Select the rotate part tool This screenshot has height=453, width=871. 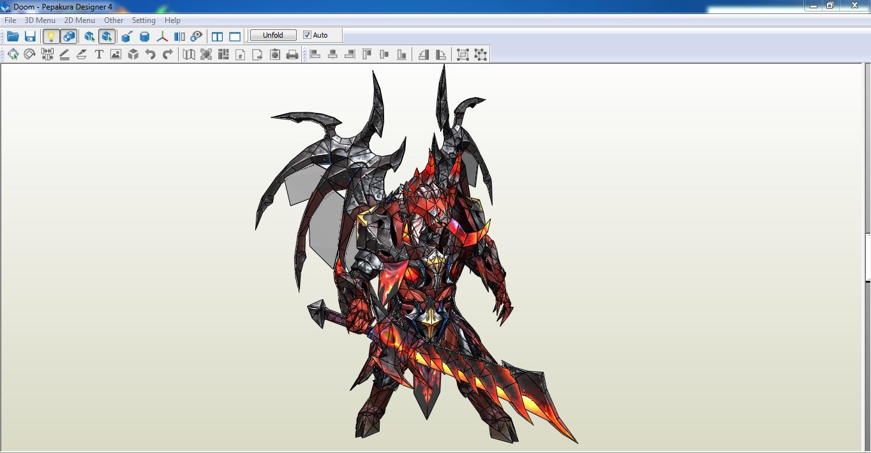coord(29,55)
